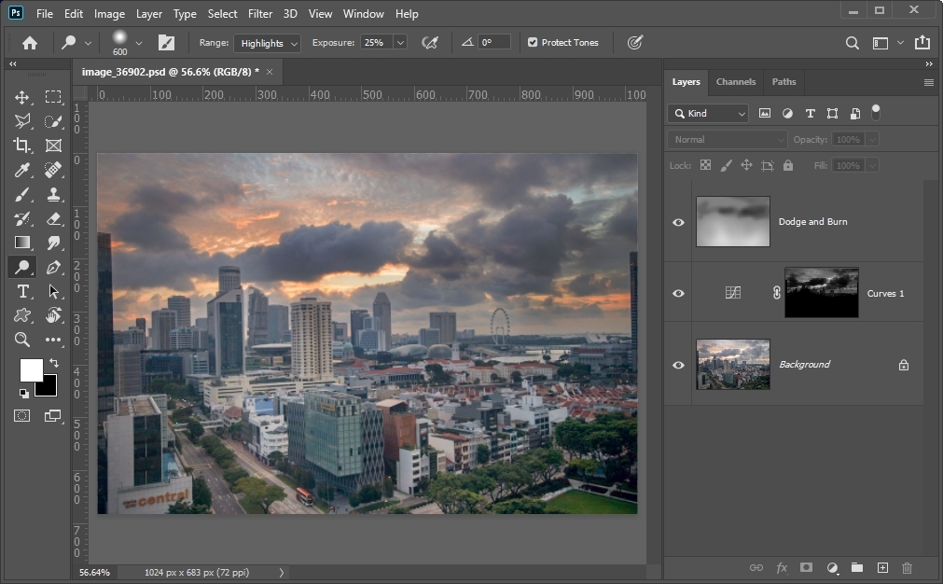Select the Clone Stamp tool
Screen dimensions: 943x584
tap(53, 194)
